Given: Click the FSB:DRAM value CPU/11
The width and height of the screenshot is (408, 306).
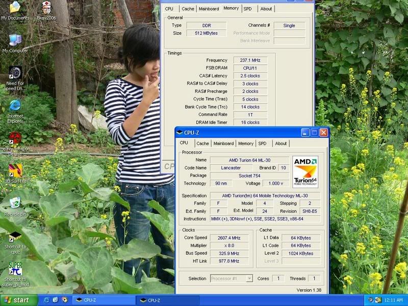Looking at the screenshot, I should tap(250, 68).
